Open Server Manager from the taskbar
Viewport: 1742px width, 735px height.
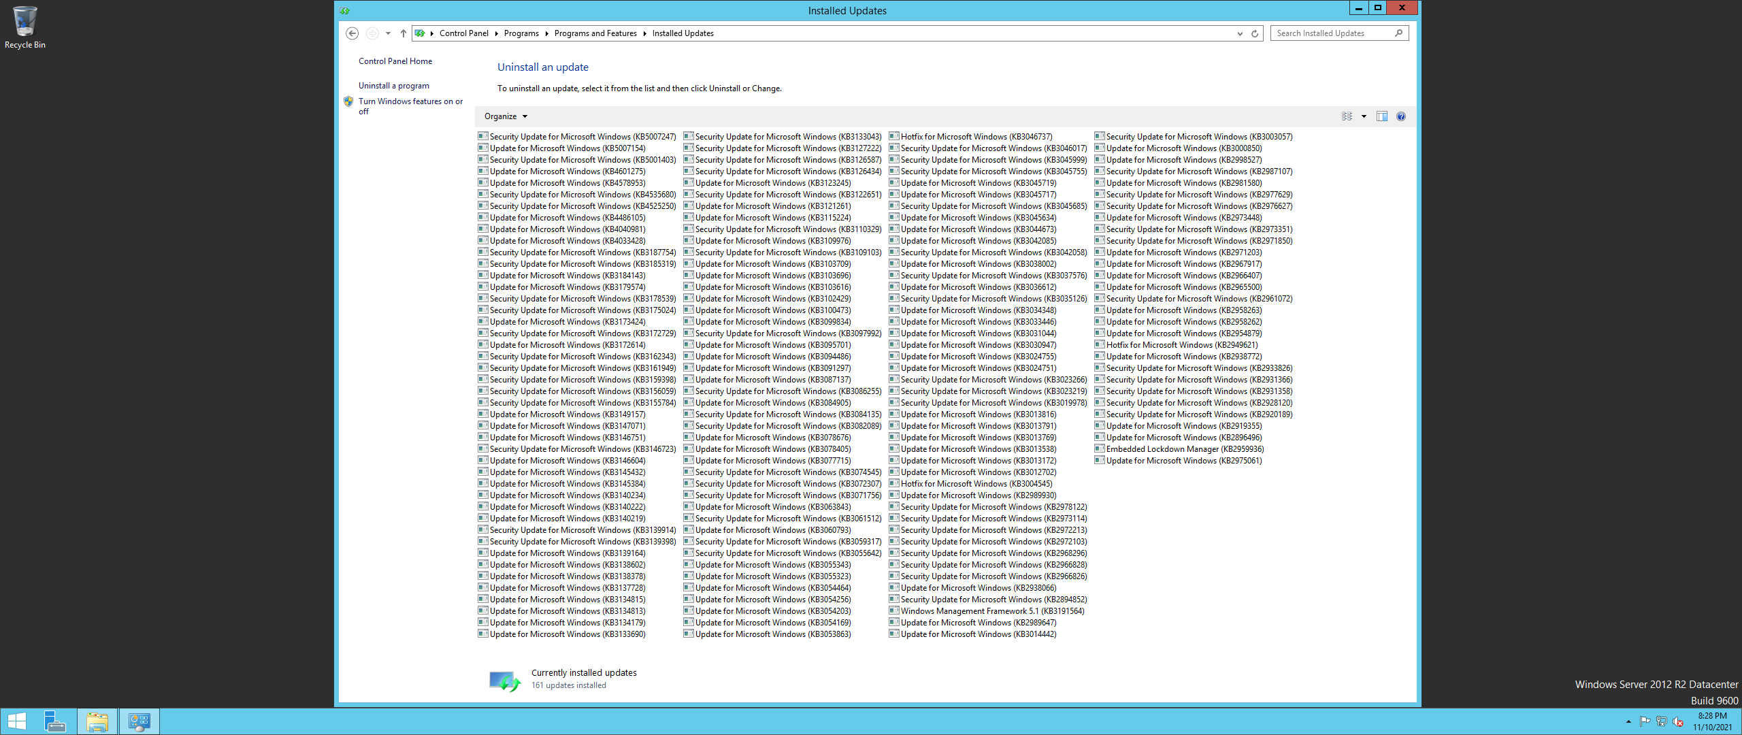[x=55, y=721]
